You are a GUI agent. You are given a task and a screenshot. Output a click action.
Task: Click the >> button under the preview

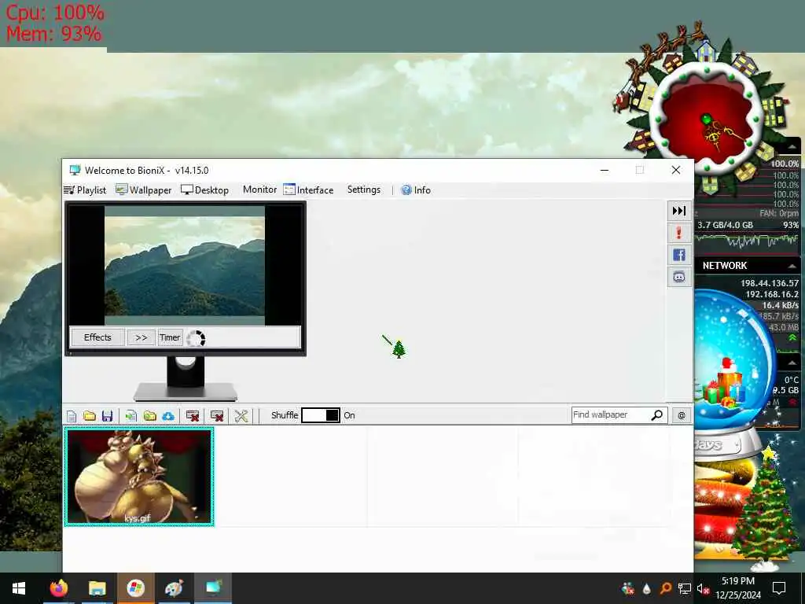pos(142,337)
